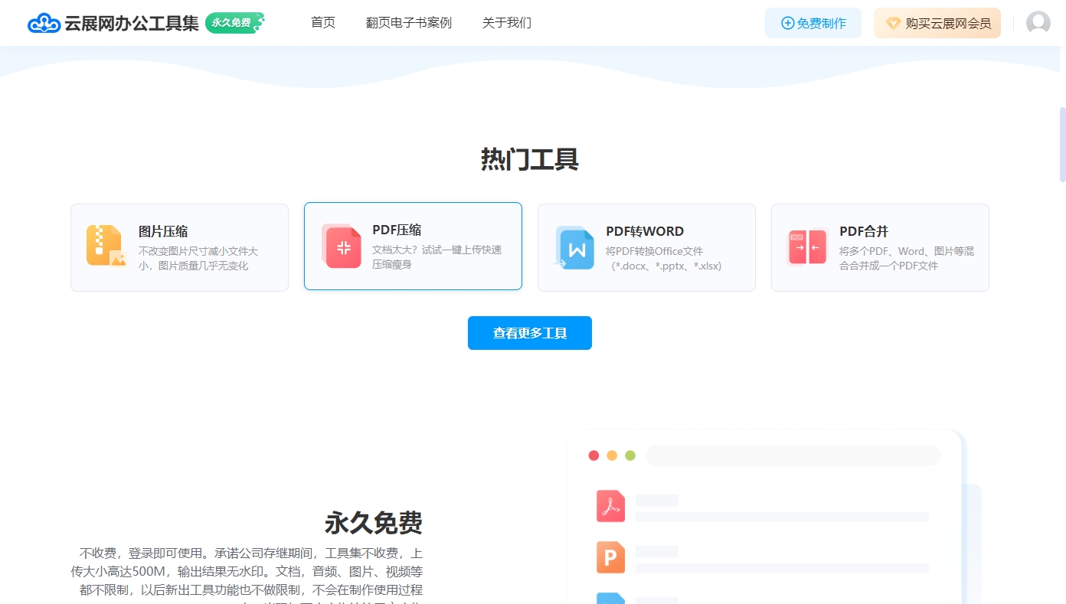Click the blue PDF转WORD document icon
Image resolution: width=1066 pixels, height=604 pixels.
pos(574,247)
